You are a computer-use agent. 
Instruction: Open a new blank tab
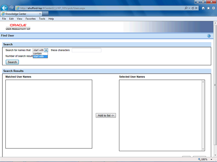tap(45, 14)
